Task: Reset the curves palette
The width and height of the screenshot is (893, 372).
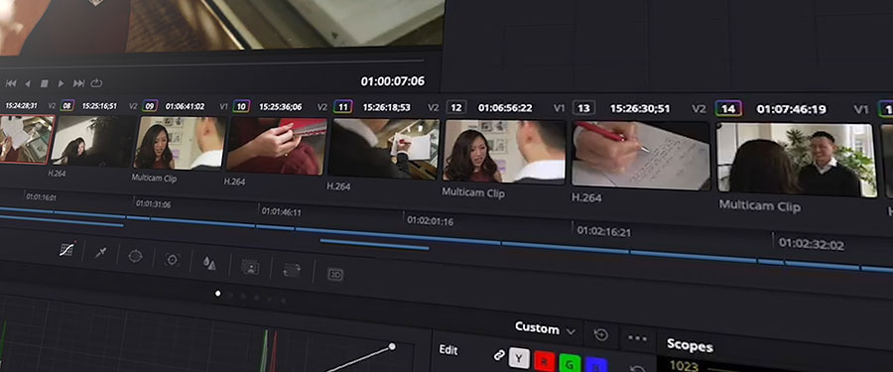Action: (x=600, y=335)
